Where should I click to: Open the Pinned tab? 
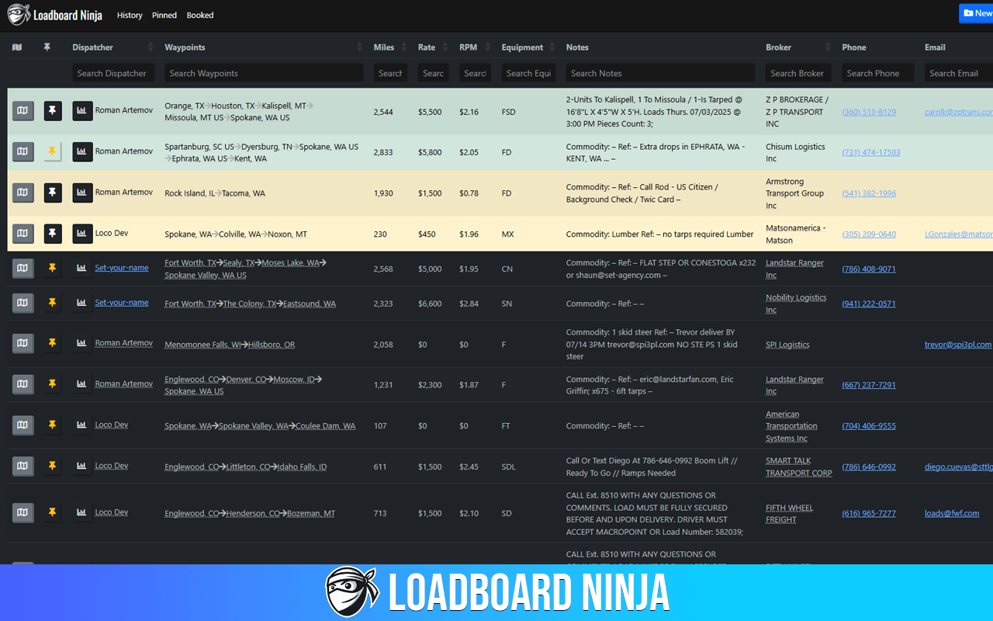click(164, 16)
